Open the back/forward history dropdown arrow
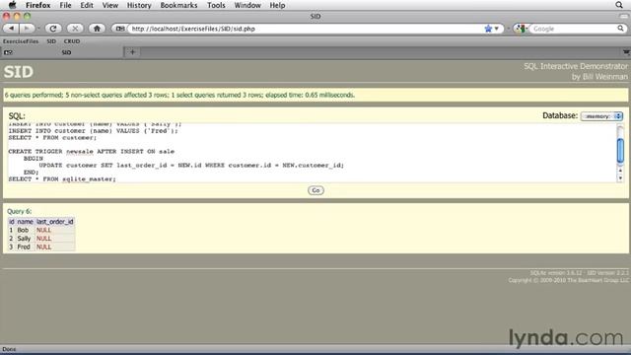 click(x=38, y=29)
